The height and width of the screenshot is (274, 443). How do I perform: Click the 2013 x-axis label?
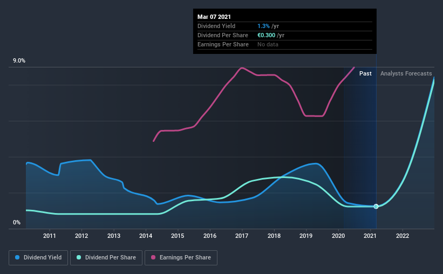(x=113, y=236)
